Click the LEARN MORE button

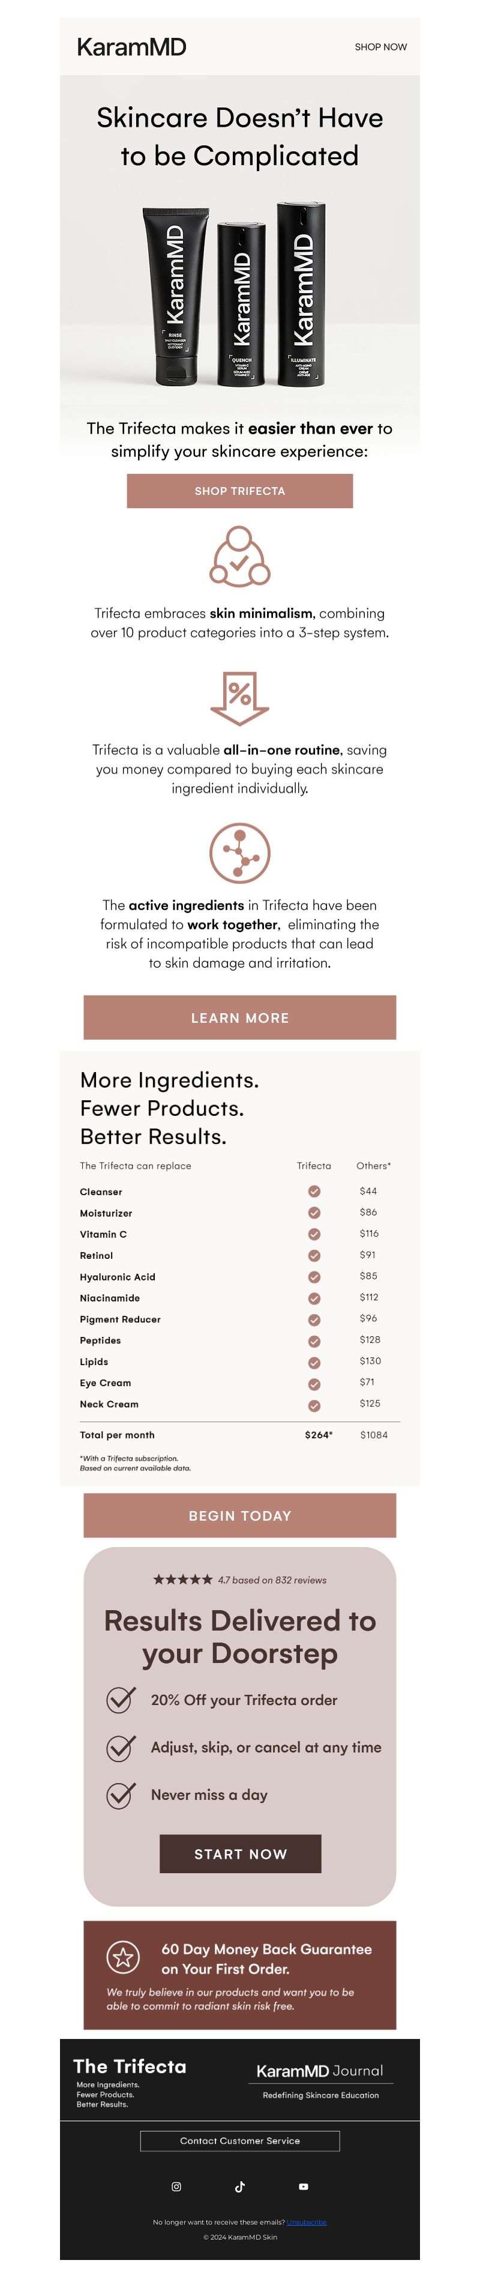(x=240, y=1017)
